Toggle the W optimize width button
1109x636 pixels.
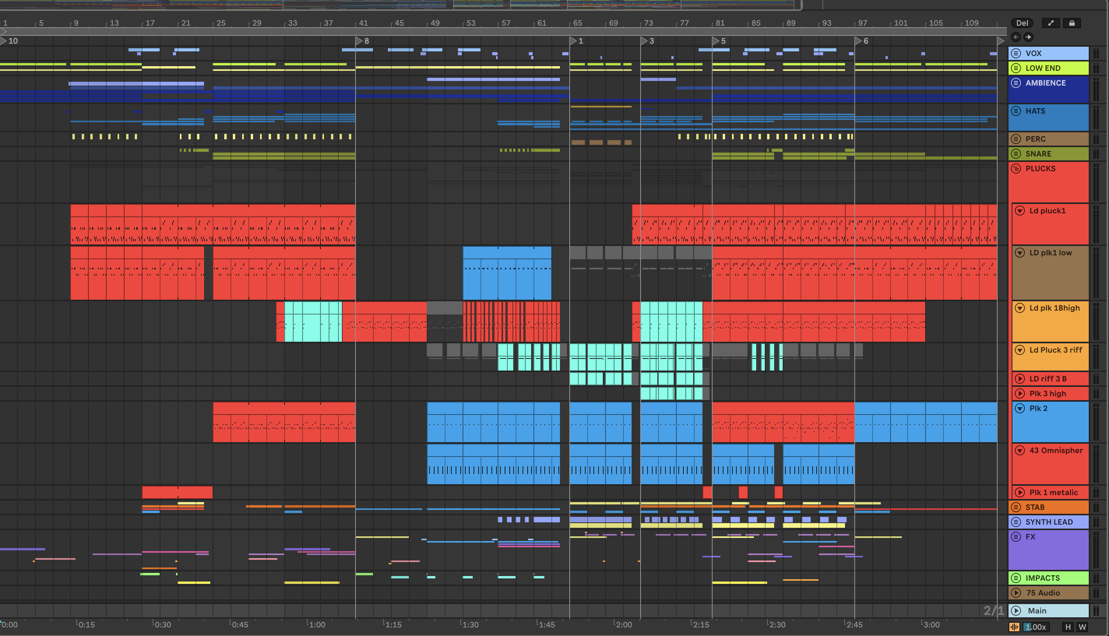(1082, 627)
